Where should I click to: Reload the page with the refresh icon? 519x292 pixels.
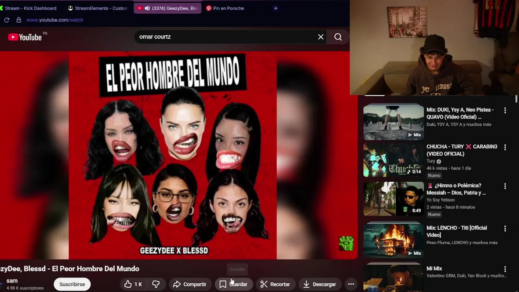coord(6,20)
